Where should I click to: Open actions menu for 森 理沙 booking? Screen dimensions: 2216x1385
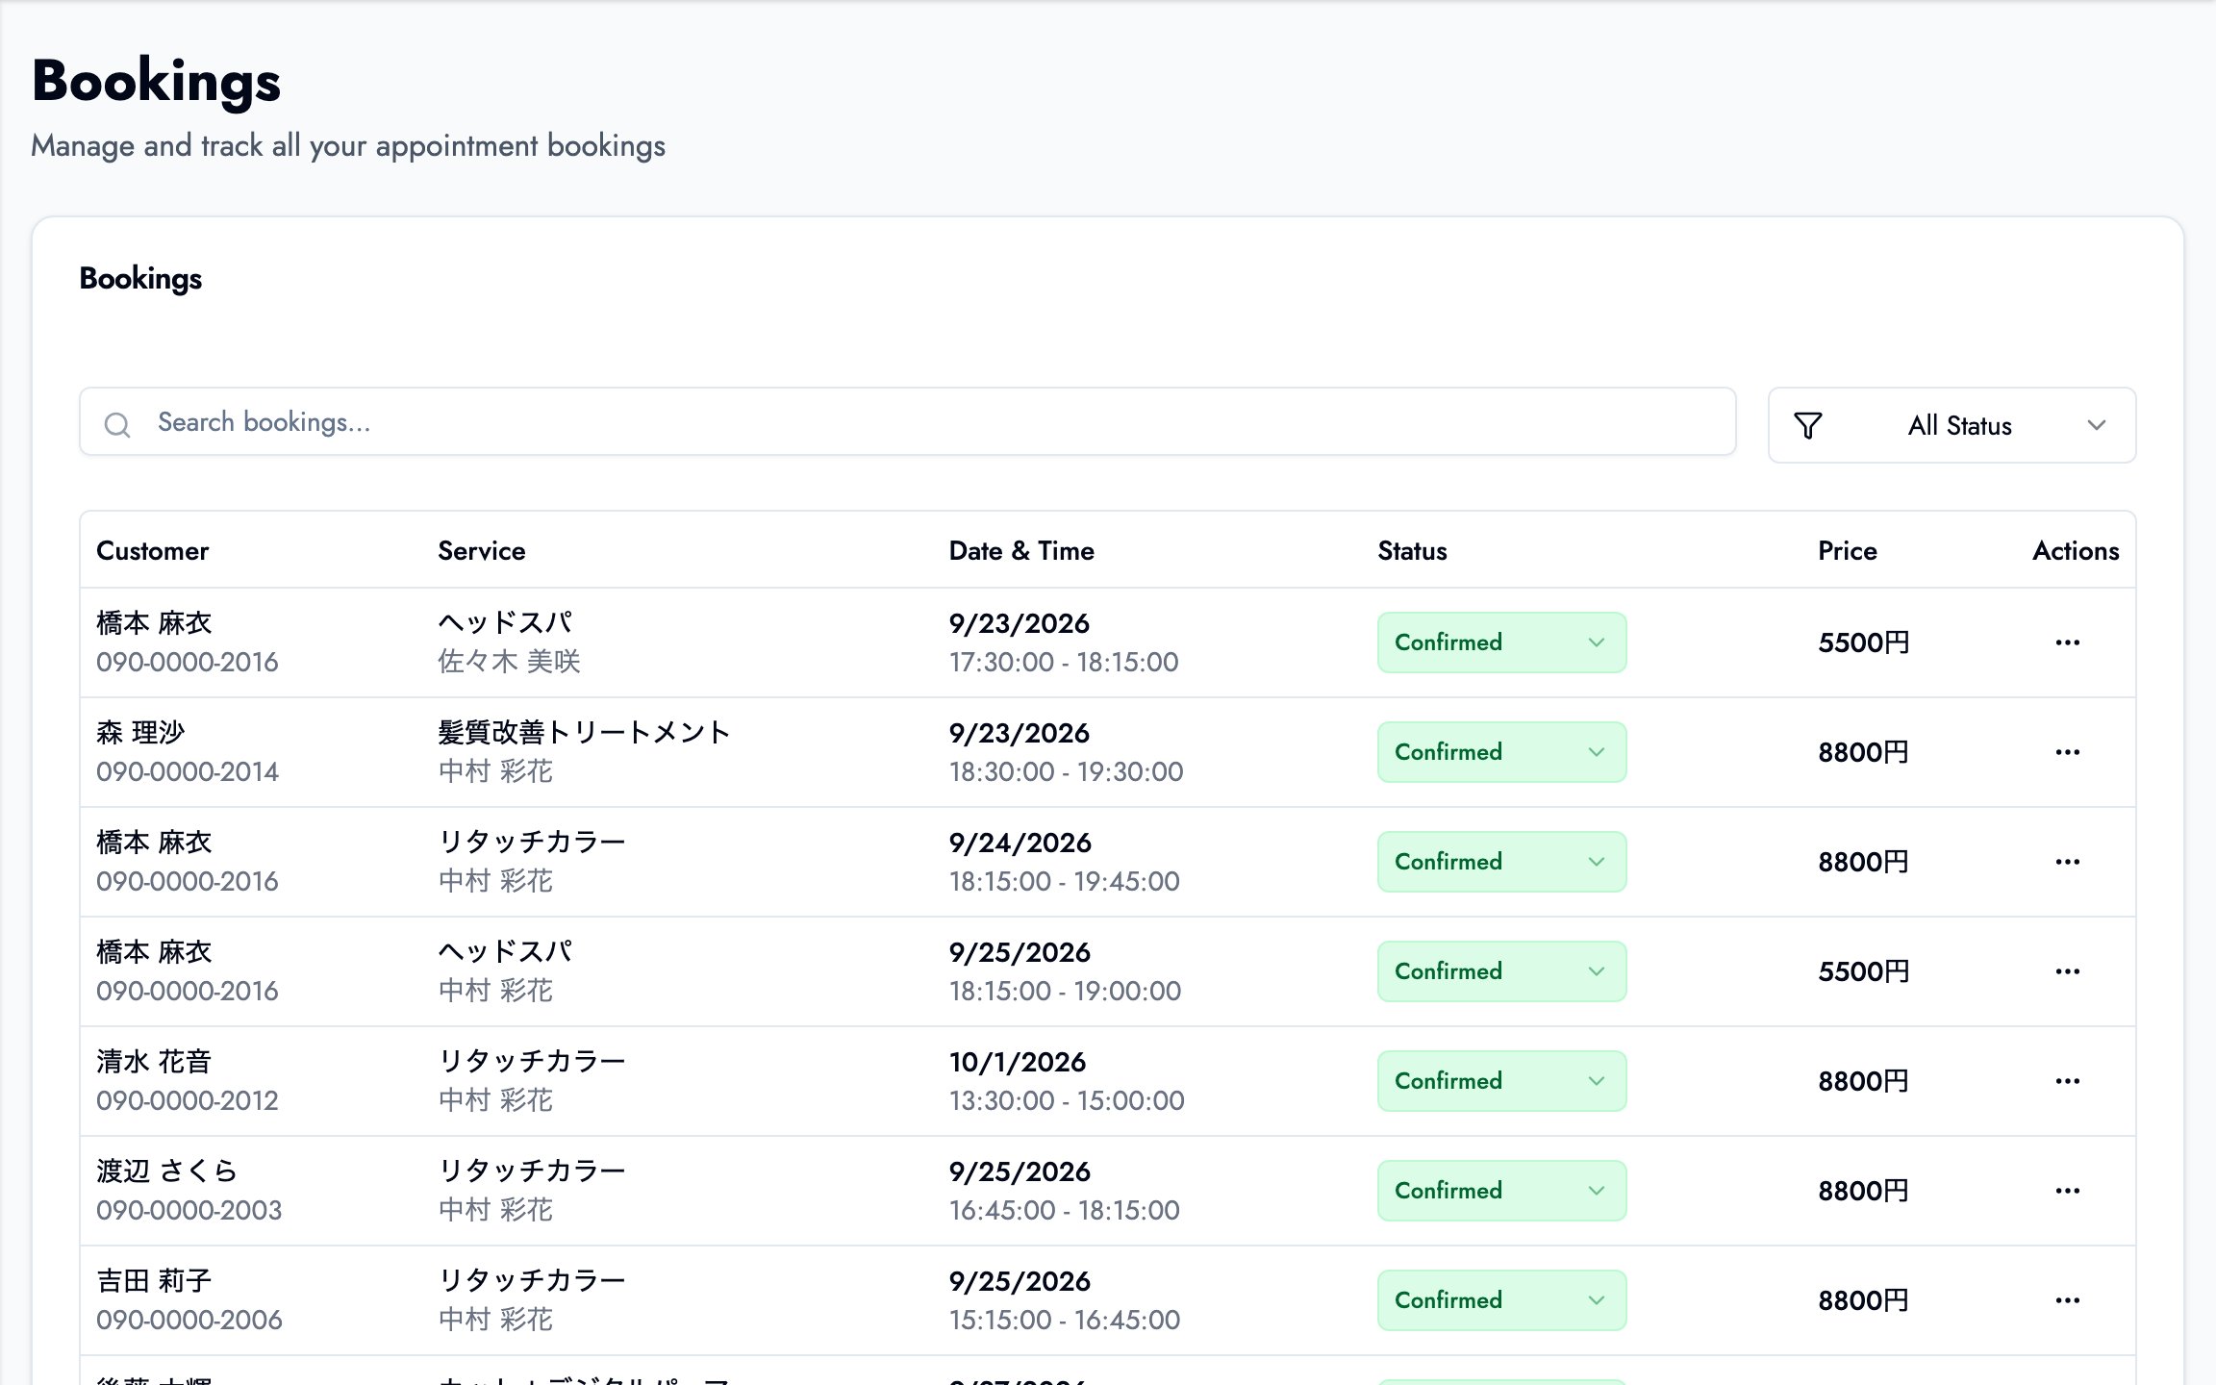tap(2067, 752)
